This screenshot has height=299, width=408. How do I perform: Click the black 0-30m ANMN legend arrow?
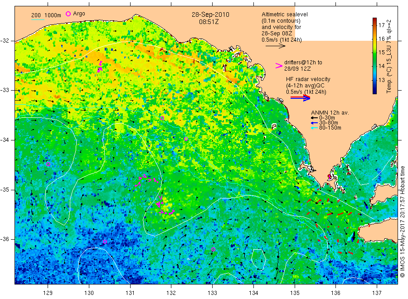click(315, 118)
